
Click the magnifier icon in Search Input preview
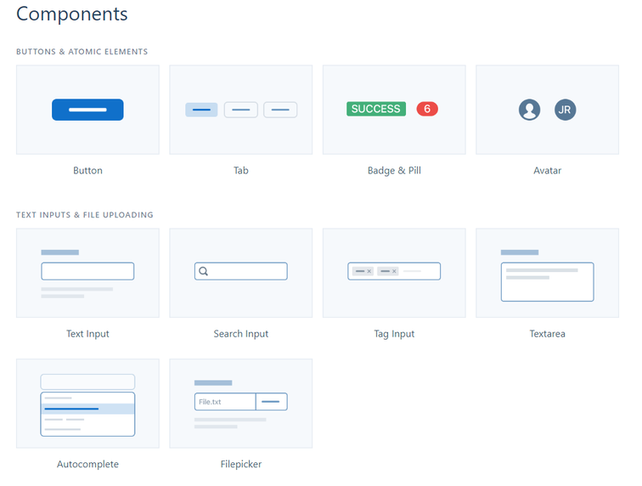pyautogui.click(x=203, y=272)
